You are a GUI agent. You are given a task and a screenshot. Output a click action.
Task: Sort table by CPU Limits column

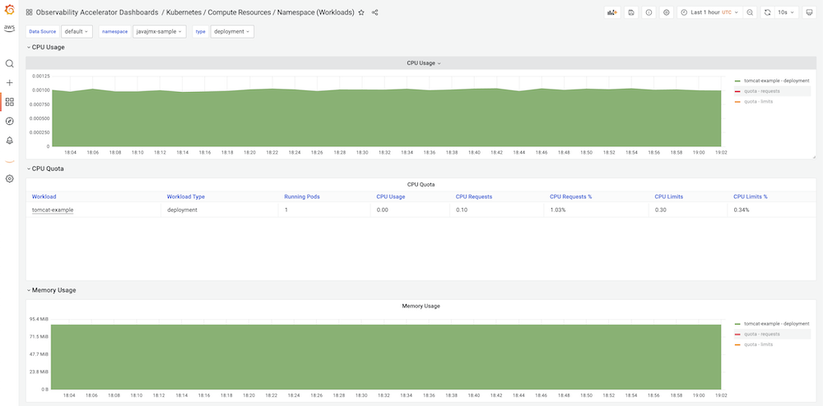tap(668, 197)
